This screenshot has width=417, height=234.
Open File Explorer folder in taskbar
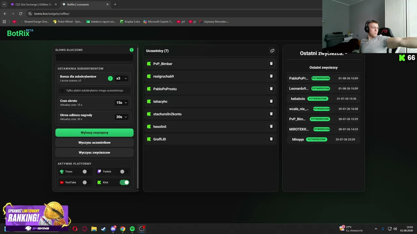pos(94,229)
